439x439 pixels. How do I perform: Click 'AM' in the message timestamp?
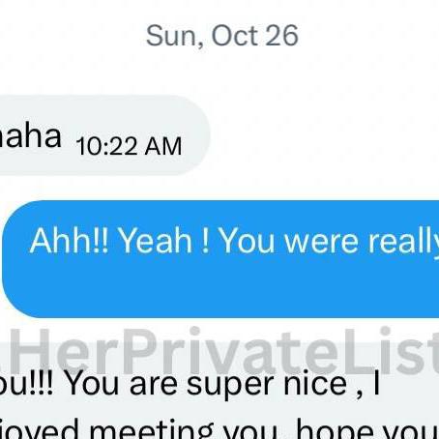[x=163, y=146]
